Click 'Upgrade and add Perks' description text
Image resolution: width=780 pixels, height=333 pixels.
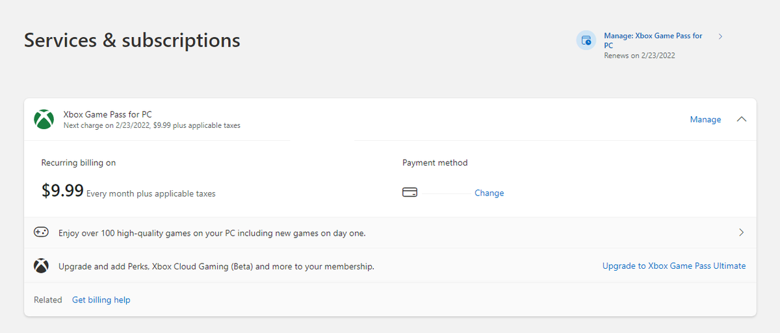pos(216,266)
